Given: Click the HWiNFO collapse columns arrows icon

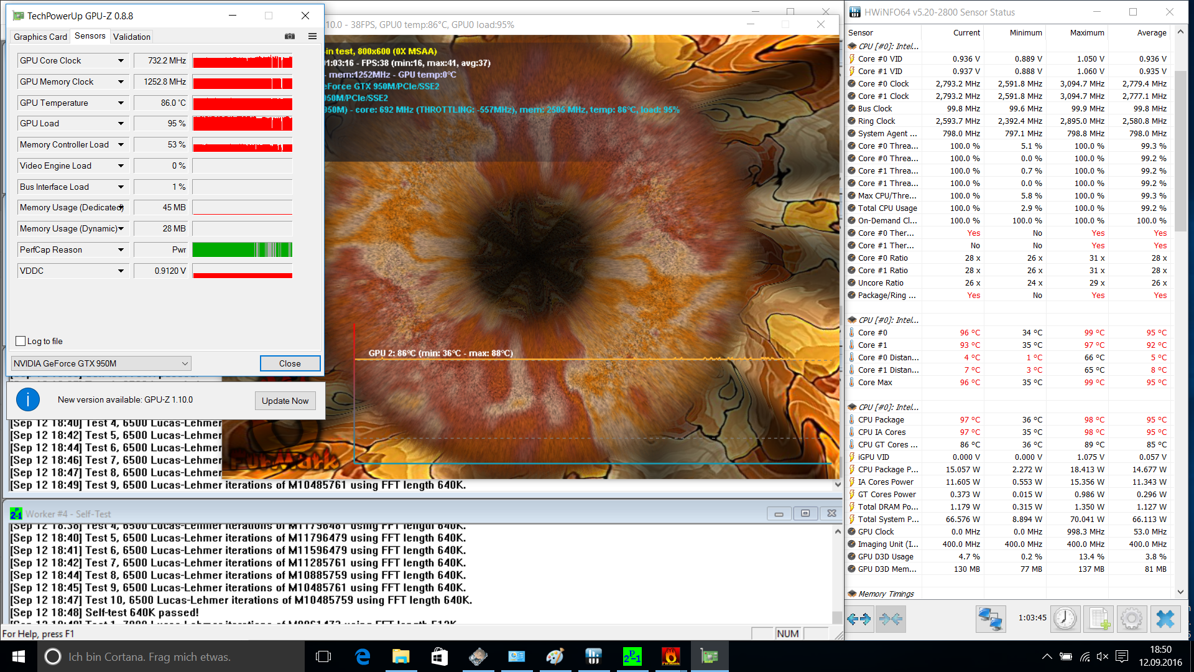Looking at the screenshot, I should click(891, 618).
